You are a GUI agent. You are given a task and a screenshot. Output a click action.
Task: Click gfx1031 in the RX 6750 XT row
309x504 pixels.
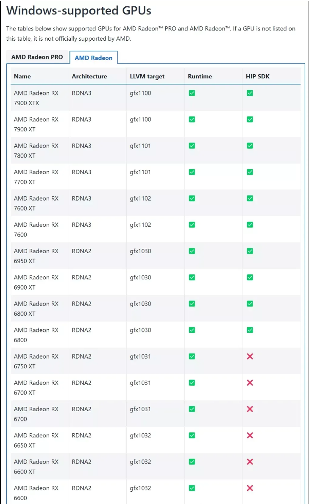pyautogui.click(x=141, y=357)
